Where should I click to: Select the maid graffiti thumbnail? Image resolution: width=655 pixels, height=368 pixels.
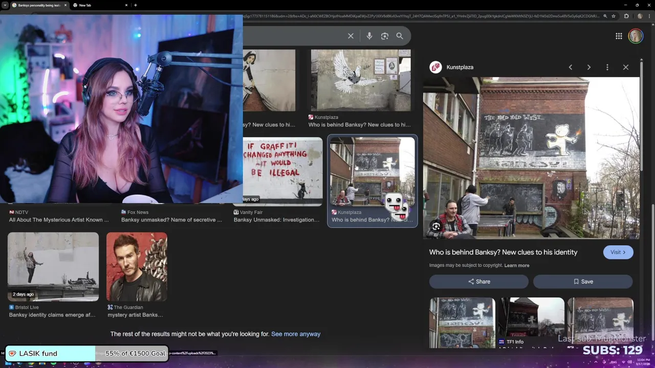269,80
